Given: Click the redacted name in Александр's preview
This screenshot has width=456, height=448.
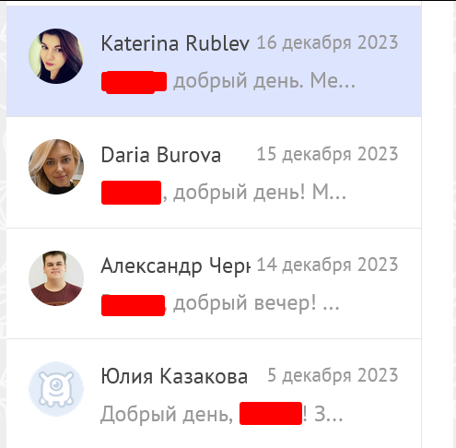Looking at the screenshot, I should pos(133,305).
